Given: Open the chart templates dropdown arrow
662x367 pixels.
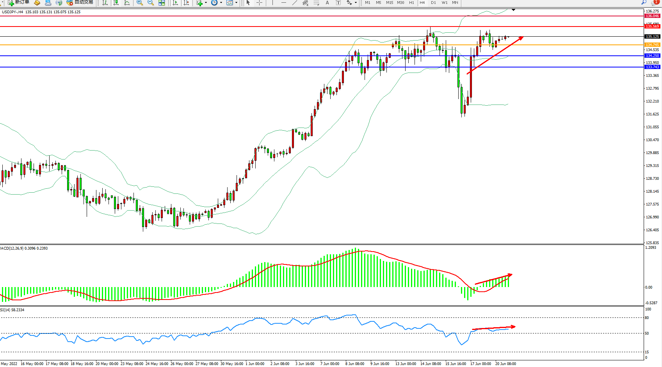Looking at the screenshot, I should pyautogui.click(x=236, y=3).
